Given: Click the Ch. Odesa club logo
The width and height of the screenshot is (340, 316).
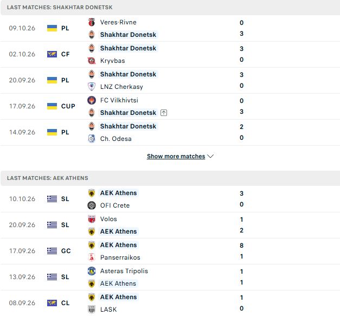Looking at the screenshot, I should click(x=92, y=139).
